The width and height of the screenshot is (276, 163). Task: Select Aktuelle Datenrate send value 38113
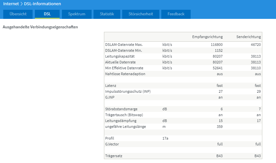256,62
